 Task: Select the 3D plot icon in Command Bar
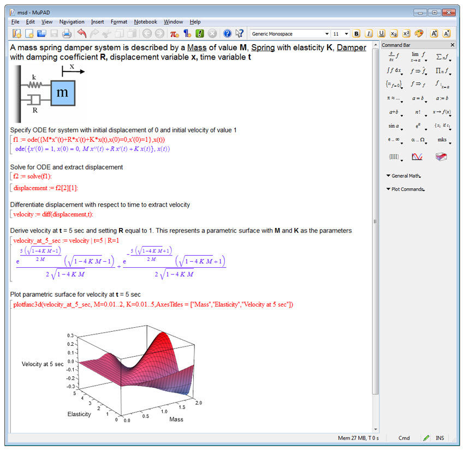pos(442,156)
